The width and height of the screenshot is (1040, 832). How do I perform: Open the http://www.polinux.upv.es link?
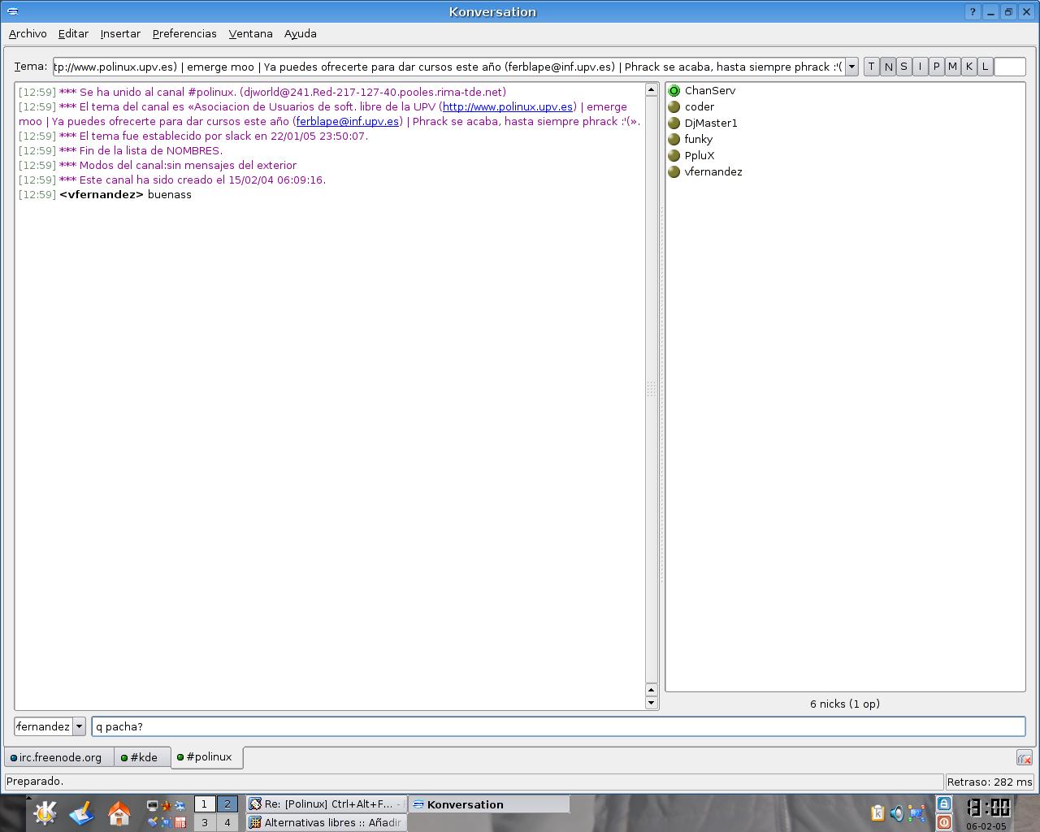tap(508, 107)
